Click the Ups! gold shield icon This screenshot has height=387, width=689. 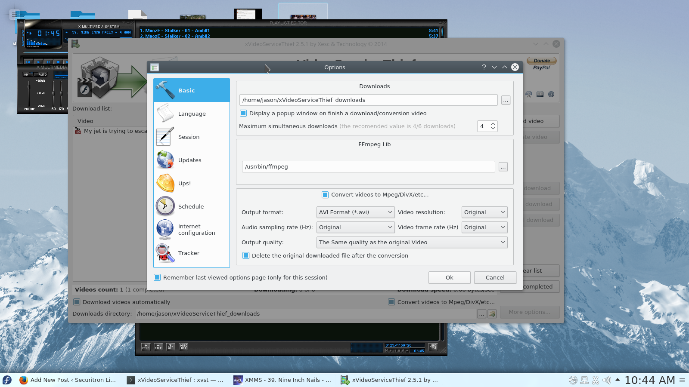pos(165,183)
